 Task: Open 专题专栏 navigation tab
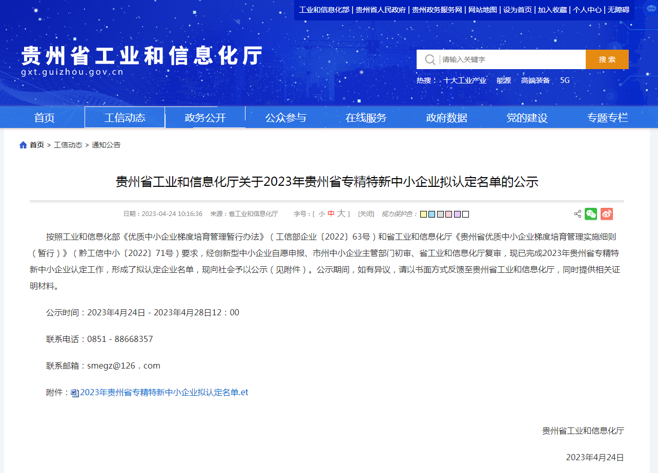tap(608, 118)
